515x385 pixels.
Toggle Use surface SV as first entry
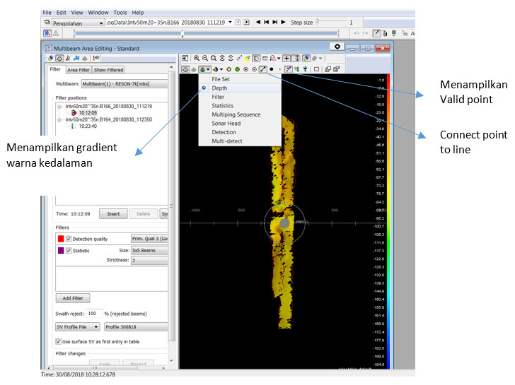click(x=58, y=341)
